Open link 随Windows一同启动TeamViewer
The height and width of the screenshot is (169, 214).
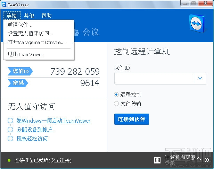coord(53,121)
